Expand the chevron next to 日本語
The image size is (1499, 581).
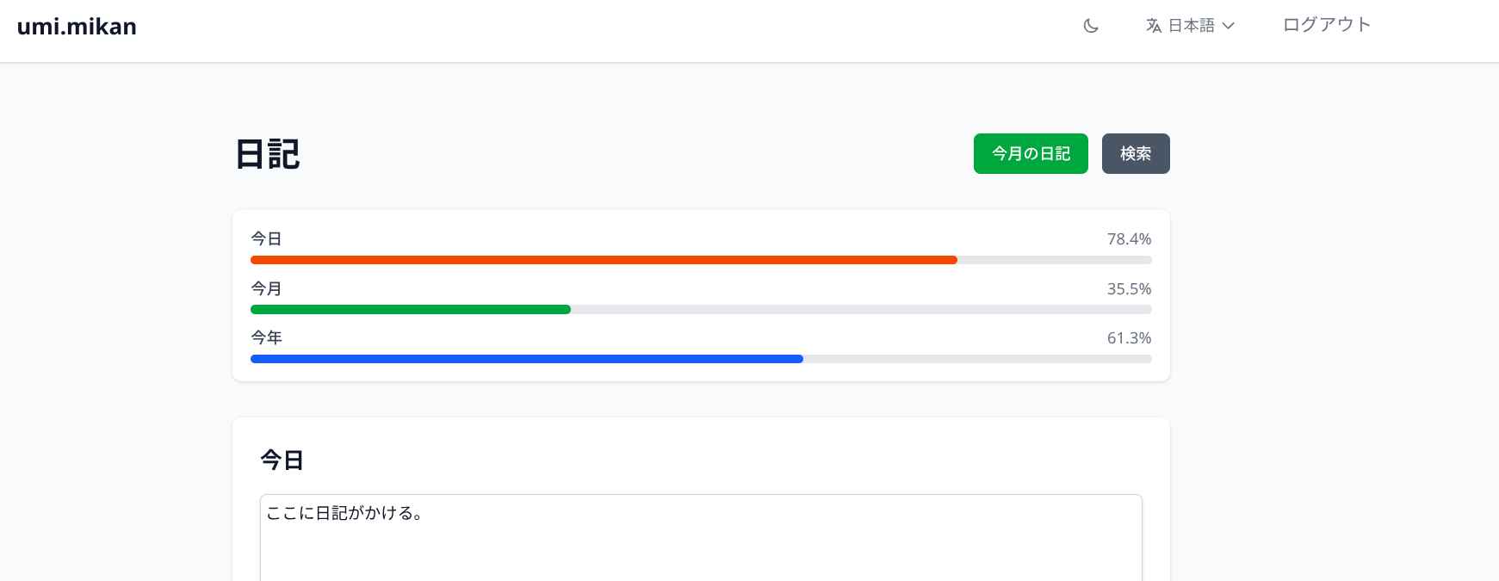click(x=1229, y=26)
